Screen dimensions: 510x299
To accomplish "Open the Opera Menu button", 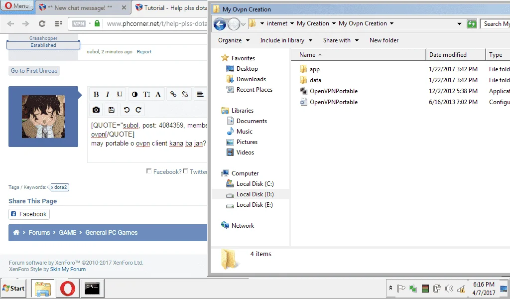I will 17,6.
